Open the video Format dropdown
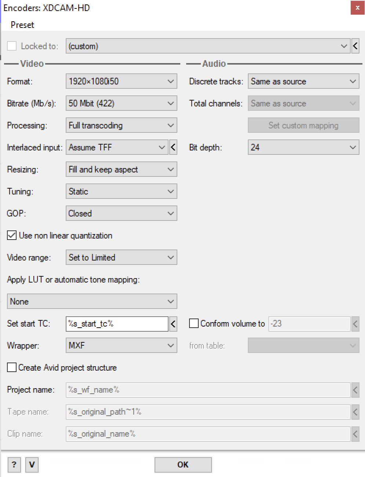Viewport: 365px width, 477px height. tap(122, 81)
